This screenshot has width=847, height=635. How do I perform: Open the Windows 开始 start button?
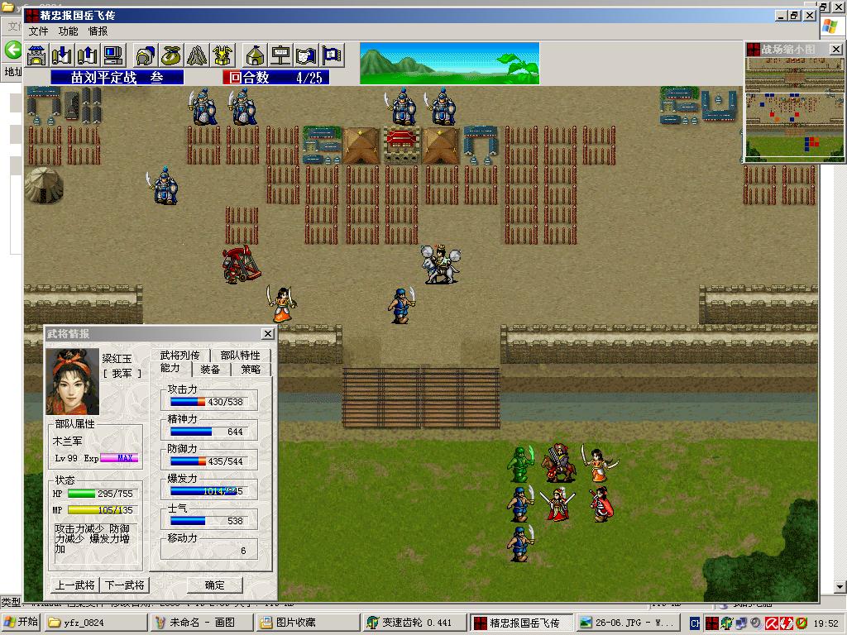(22, 623)
